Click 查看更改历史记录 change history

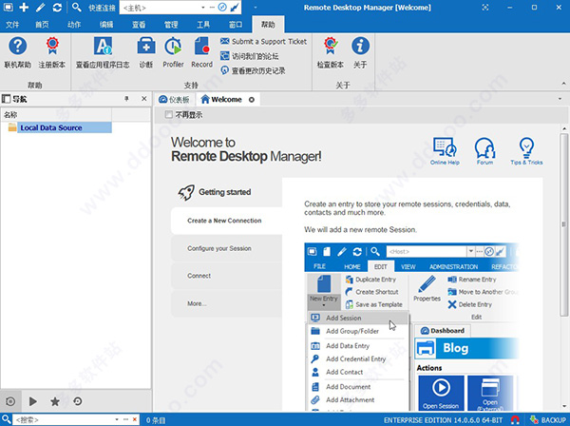[253, 70]
